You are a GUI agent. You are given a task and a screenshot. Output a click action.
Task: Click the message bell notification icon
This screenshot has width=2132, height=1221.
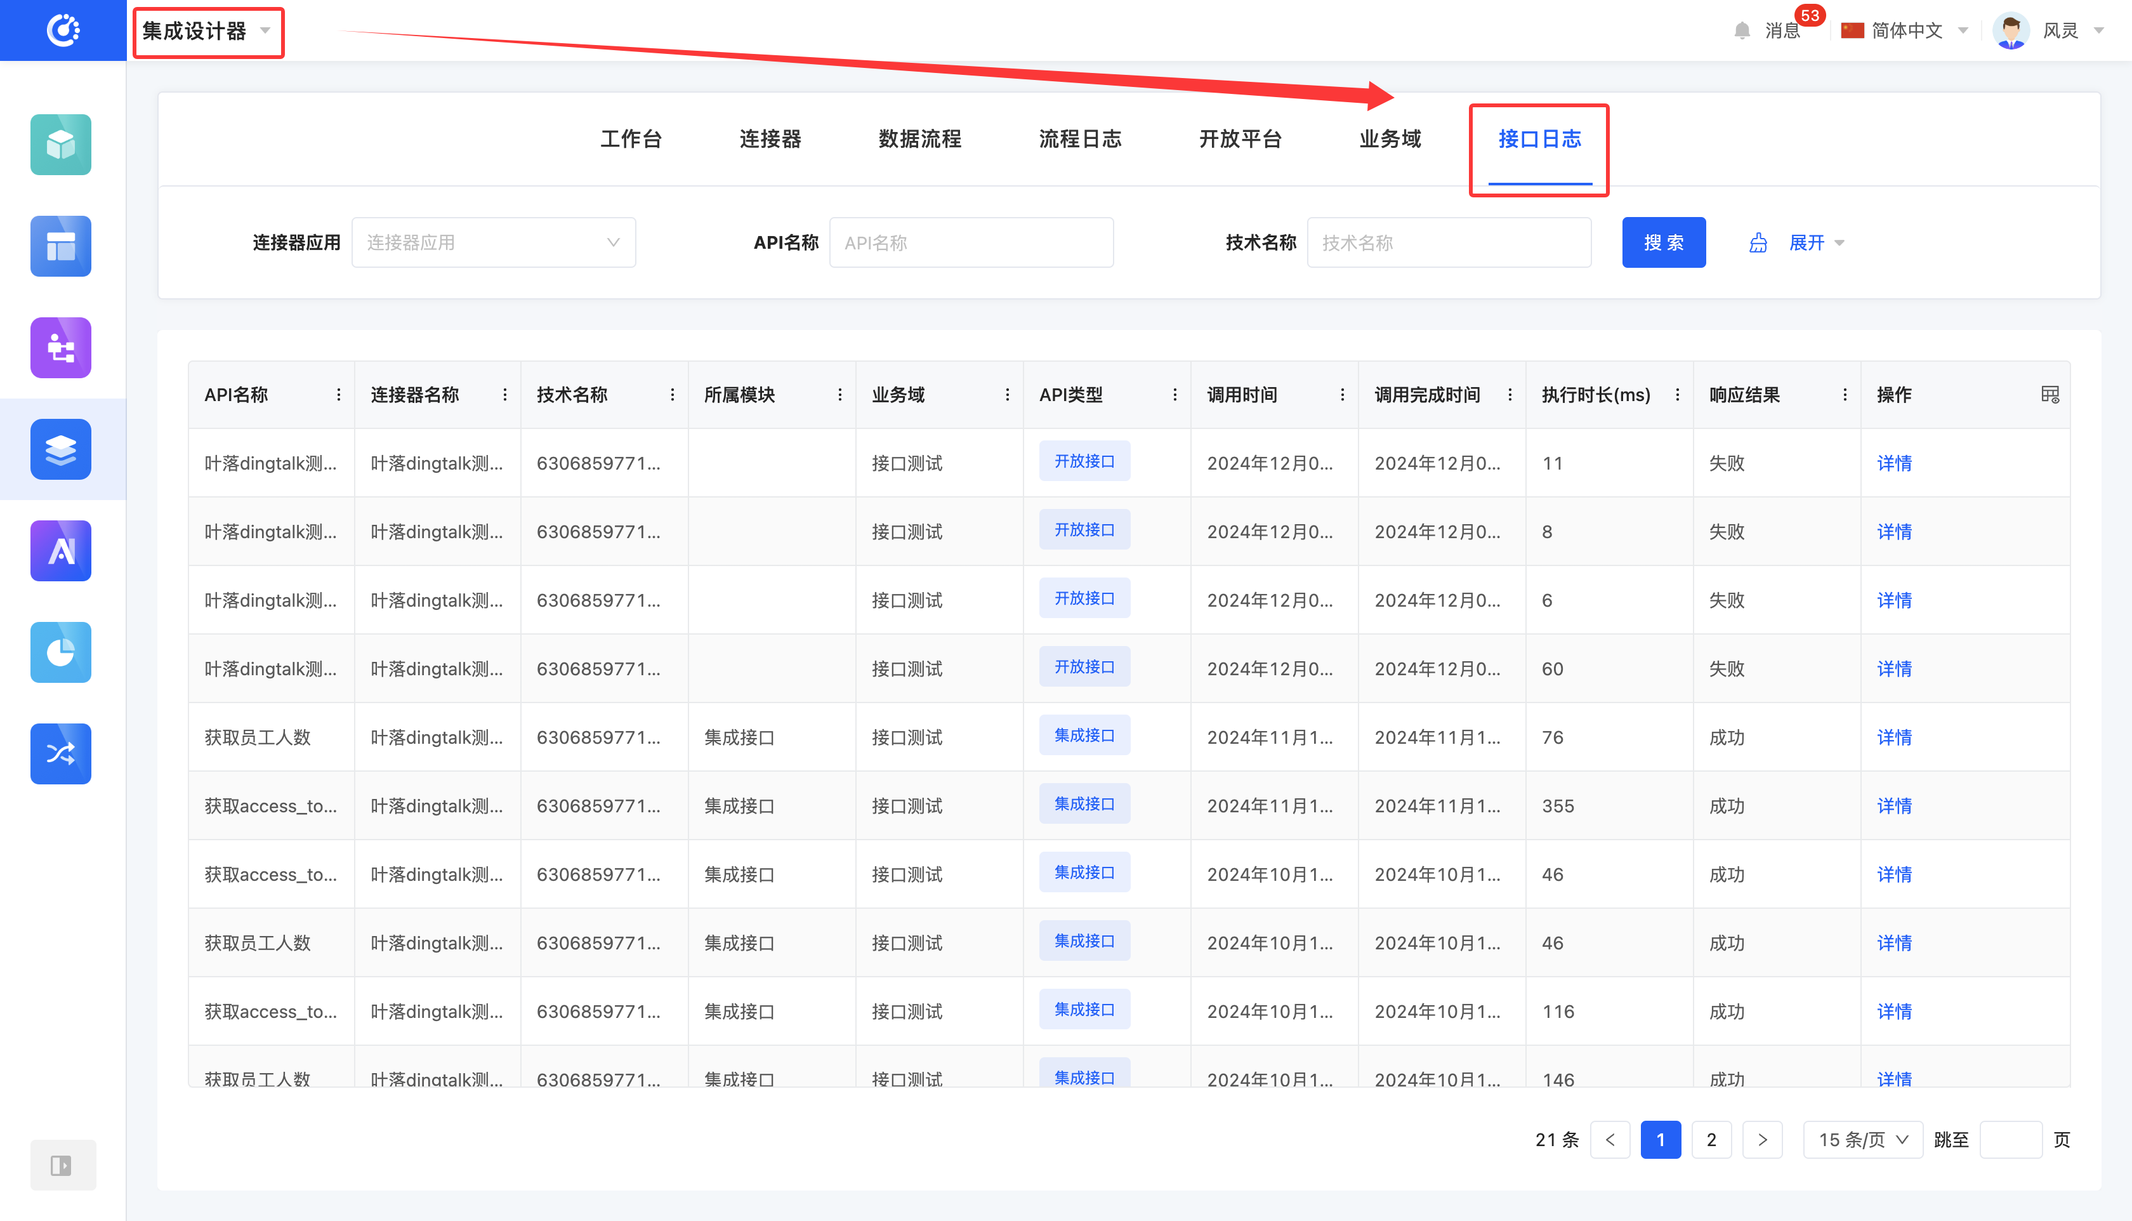[1742, 31]
